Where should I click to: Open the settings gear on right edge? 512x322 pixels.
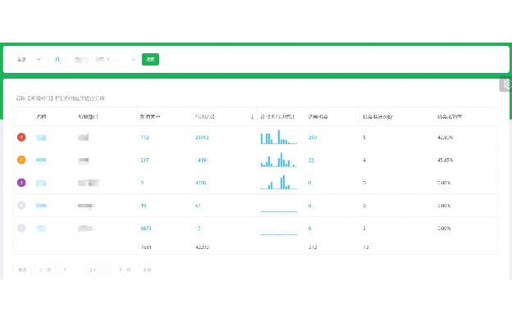506,84
